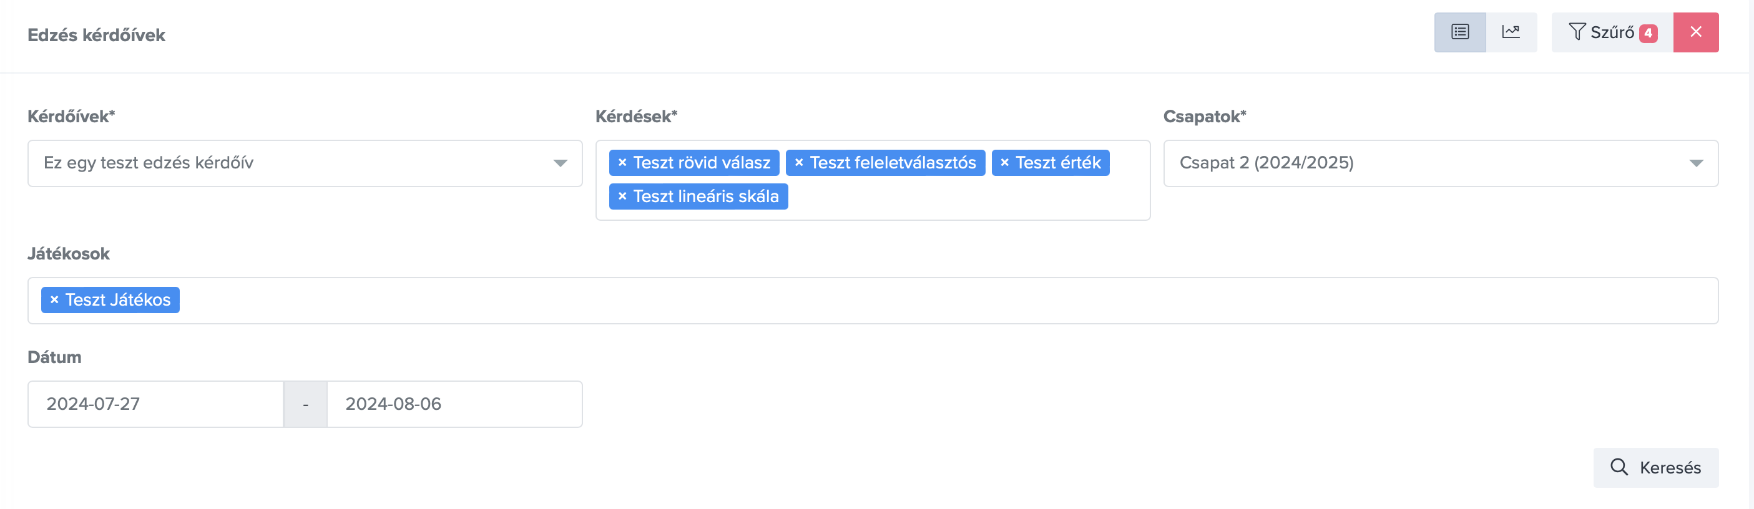This screenshot has height=509, width=1754.
Task: Remove the Teszt Játékos tag
Action: pyautogui.click(x=54, y=300)
